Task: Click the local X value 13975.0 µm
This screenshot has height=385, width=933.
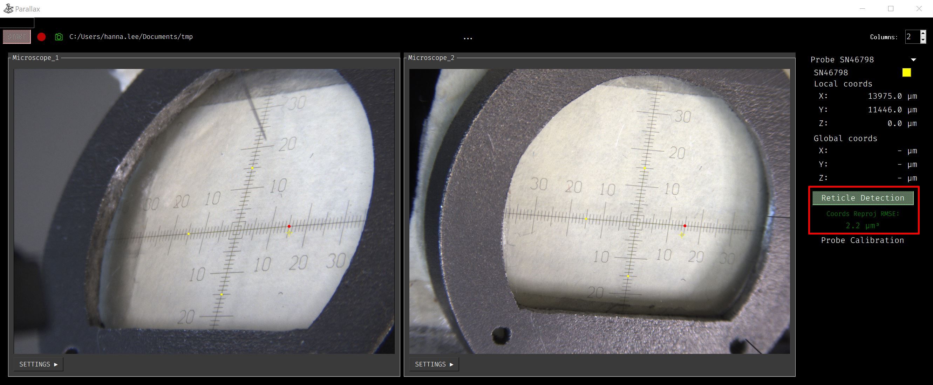Action: [x=892, y=96]
